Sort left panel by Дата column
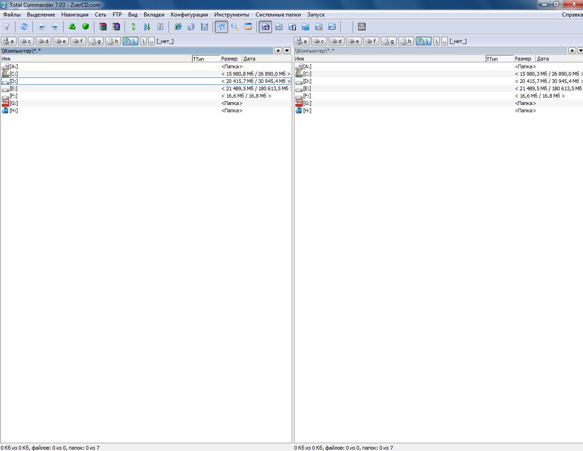 tap(267, 59)
